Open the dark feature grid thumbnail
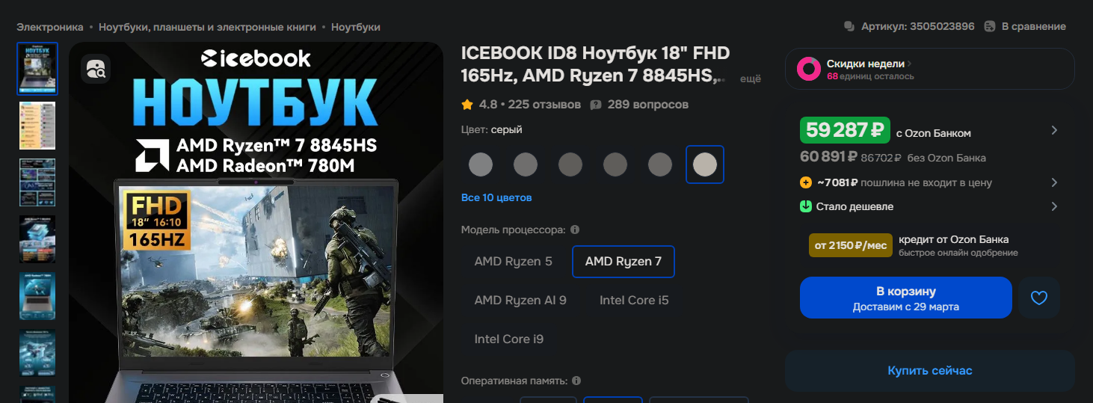The image size is (1093, 403). click(x=37, y=182)
